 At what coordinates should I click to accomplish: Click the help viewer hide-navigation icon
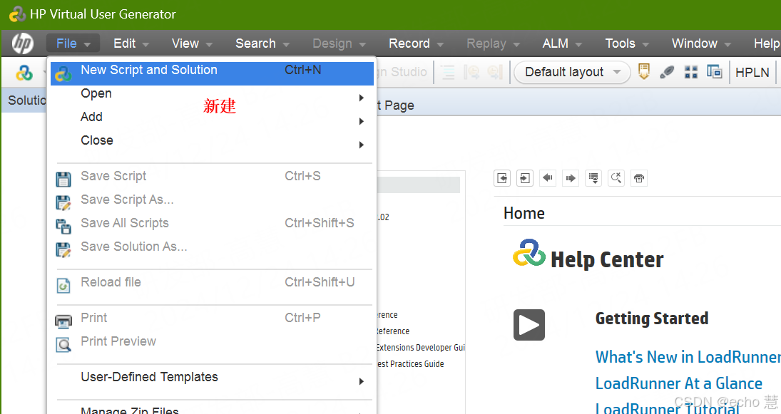[502, 177]
